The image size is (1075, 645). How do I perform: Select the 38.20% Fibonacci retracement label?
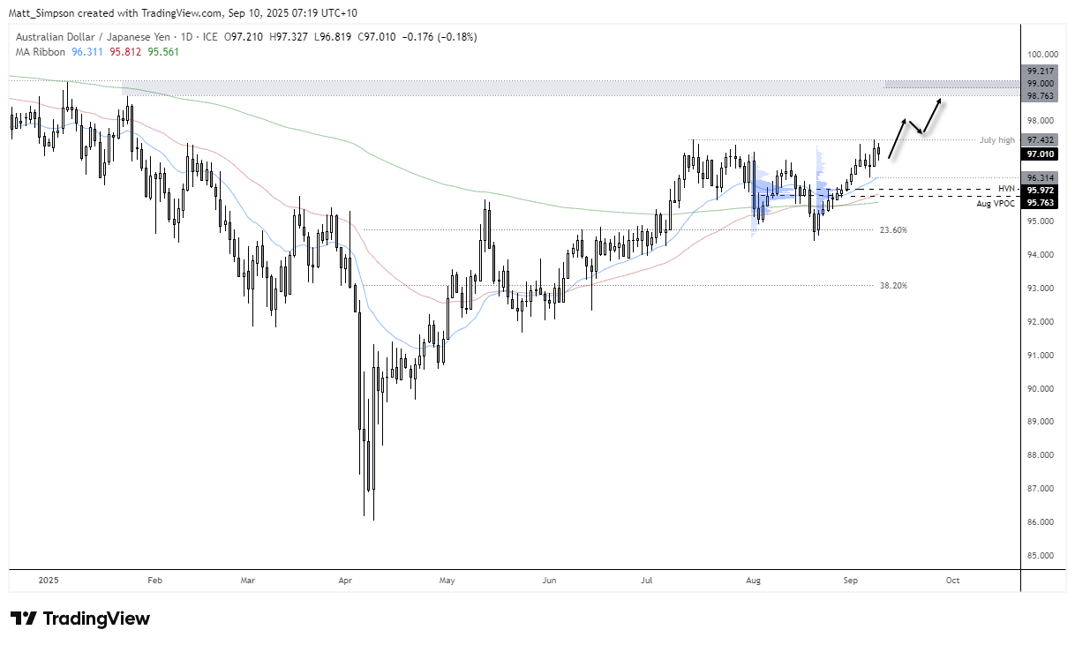click(x=891, y=285)
